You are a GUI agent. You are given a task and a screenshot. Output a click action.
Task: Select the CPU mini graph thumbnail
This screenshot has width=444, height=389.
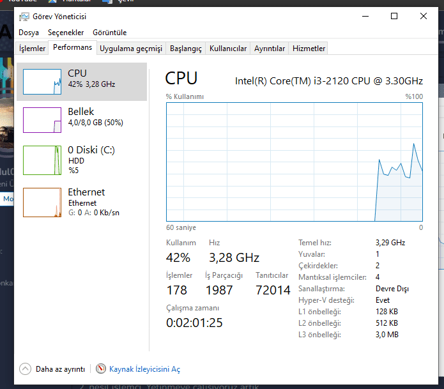pyautogui.click(x=42, y=81)
